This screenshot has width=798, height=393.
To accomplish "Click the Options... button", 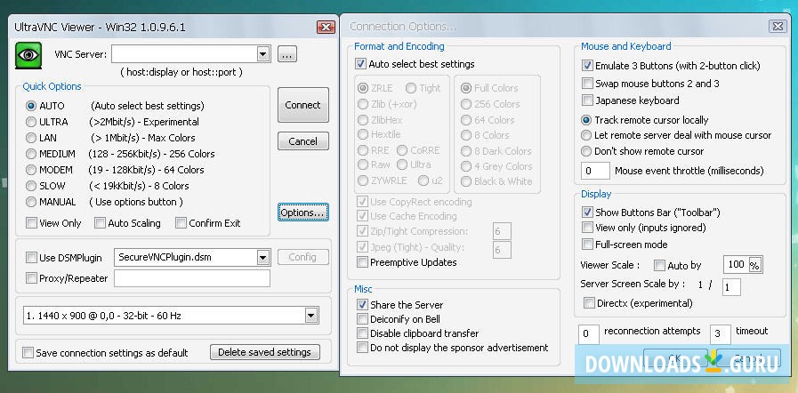I will click(302, 213).
